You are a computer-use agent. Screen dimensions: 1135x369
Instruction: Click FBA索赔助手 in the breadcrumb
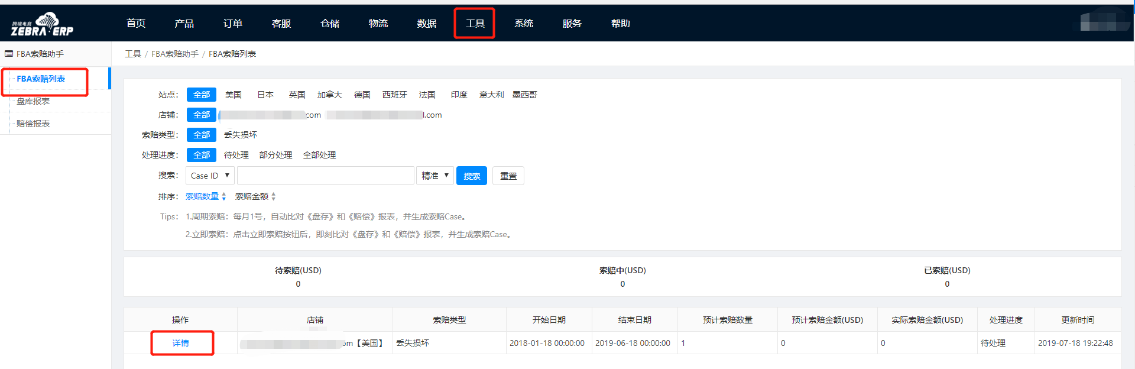(175, 54)
